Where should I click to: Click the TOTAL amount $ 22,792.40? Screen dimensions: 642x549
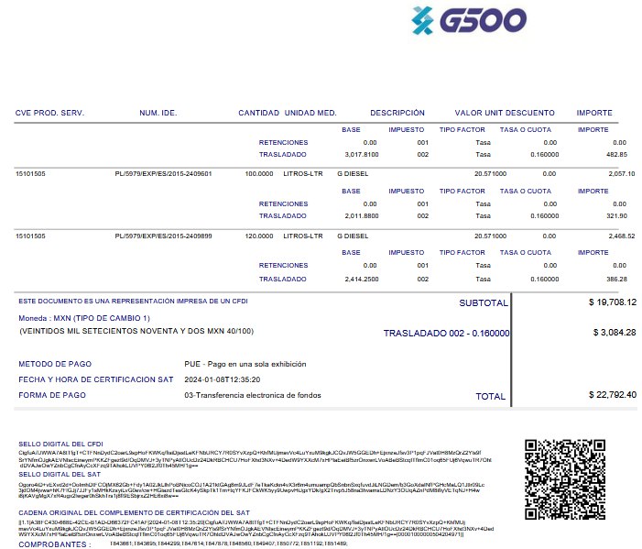pos(612,395)
